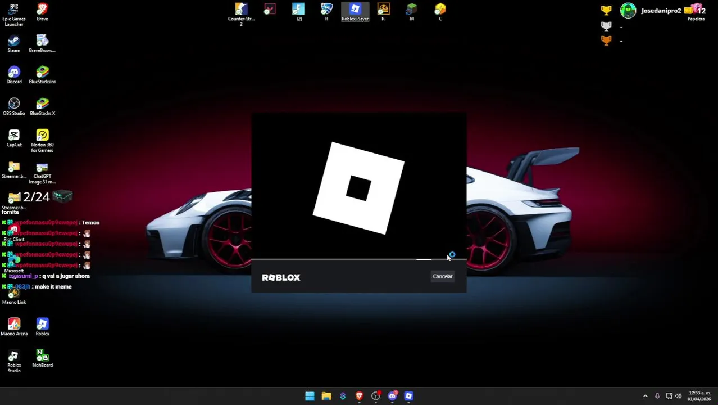Click the silver trophy icon
Image resolution: width=718 pixels, height=405 pixels.
click(x=606, y=26)
